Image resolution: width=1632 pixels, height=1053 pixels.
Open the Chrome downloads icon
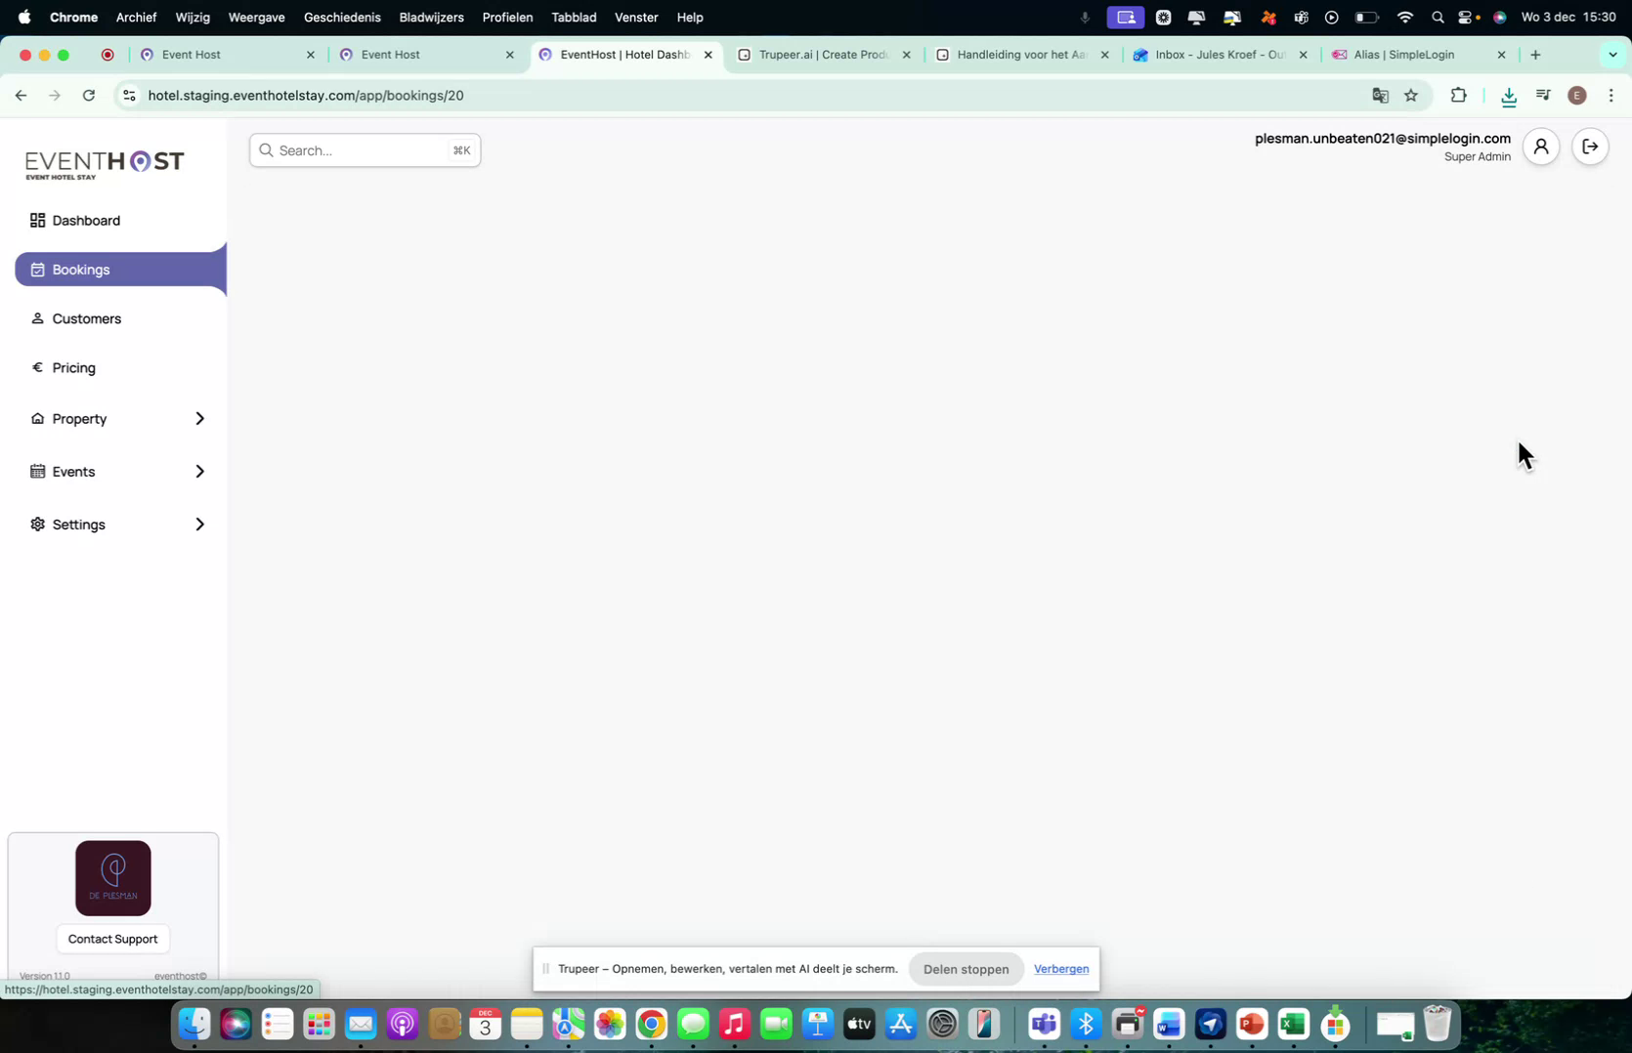(1509, 95)
